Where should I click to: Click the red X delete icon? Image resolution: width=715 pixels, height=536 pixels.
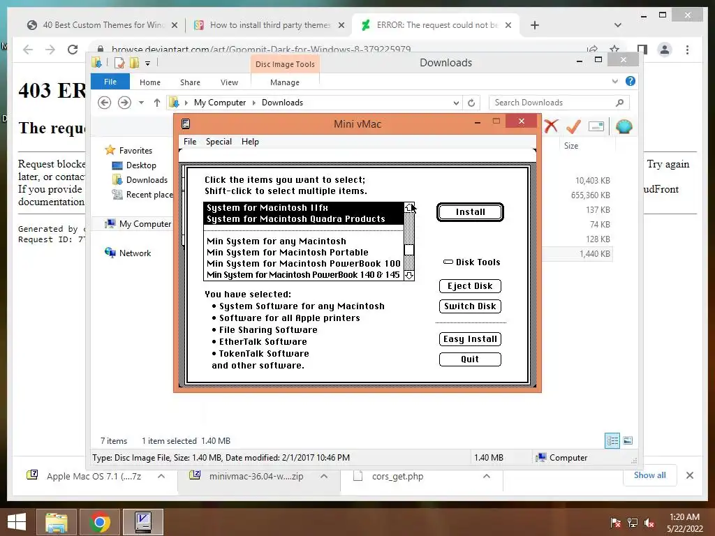552,126
